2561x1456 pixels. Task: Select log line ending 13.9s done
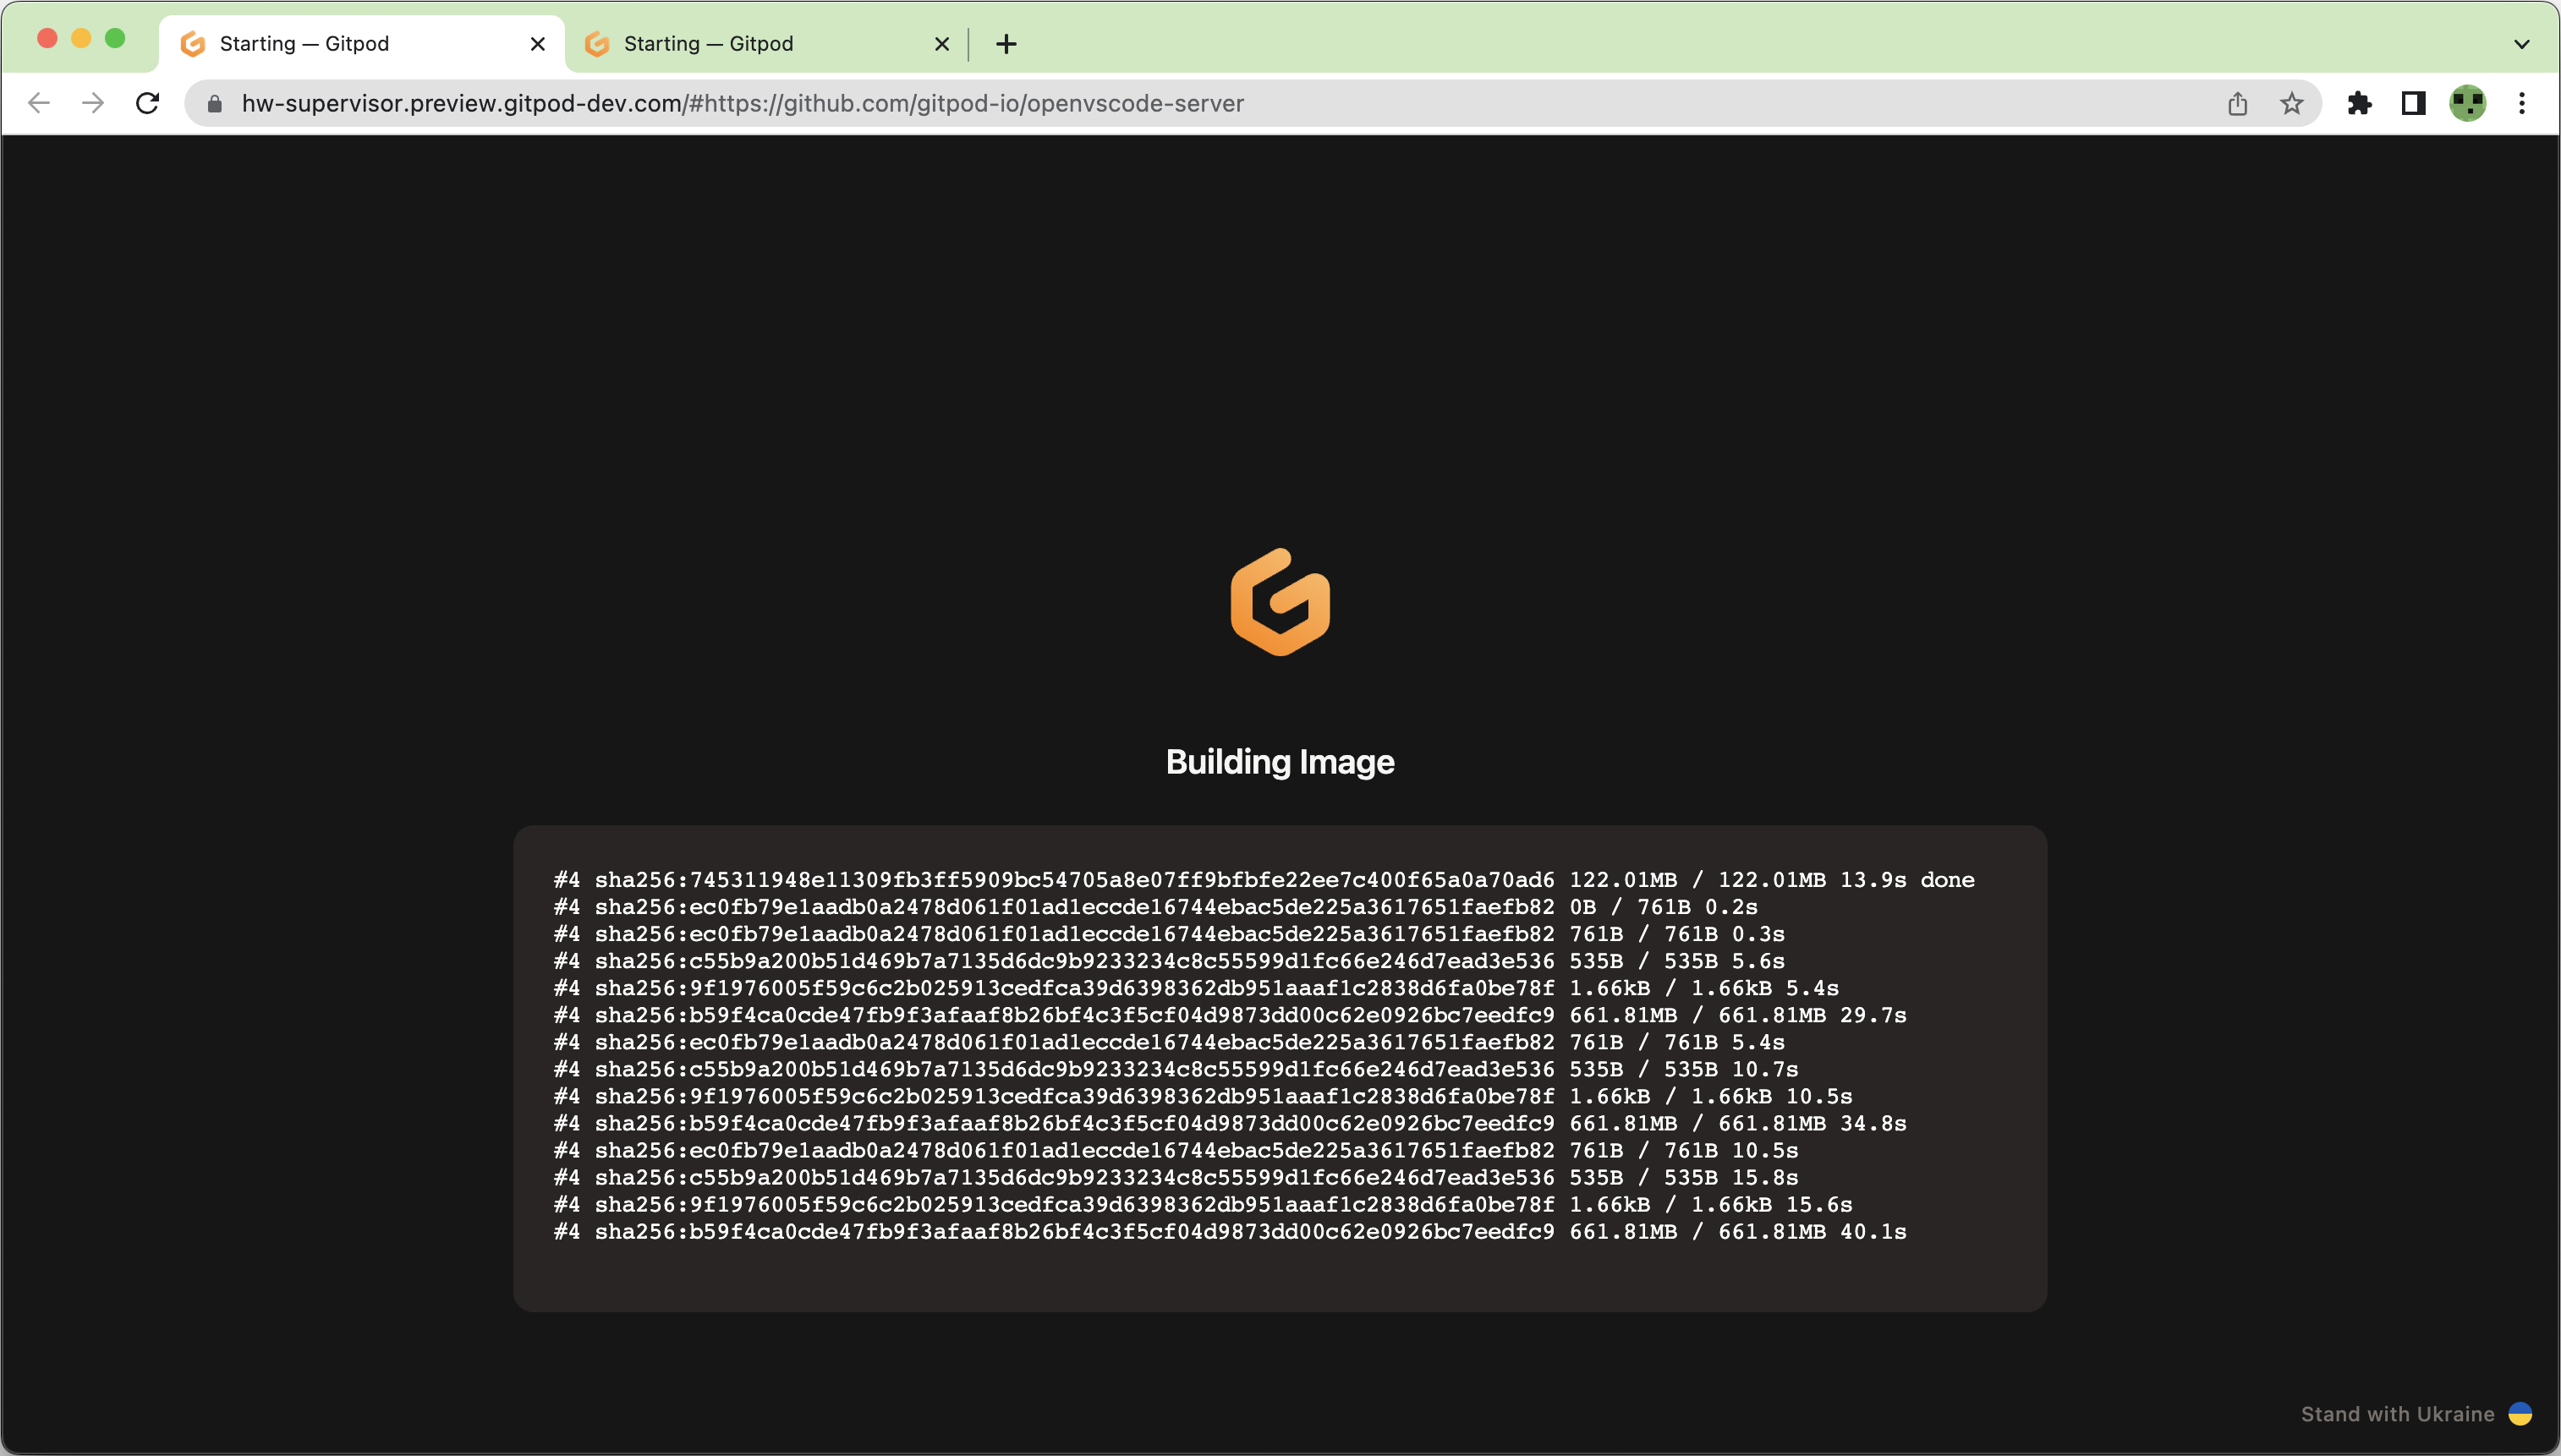click(1264, 880)
